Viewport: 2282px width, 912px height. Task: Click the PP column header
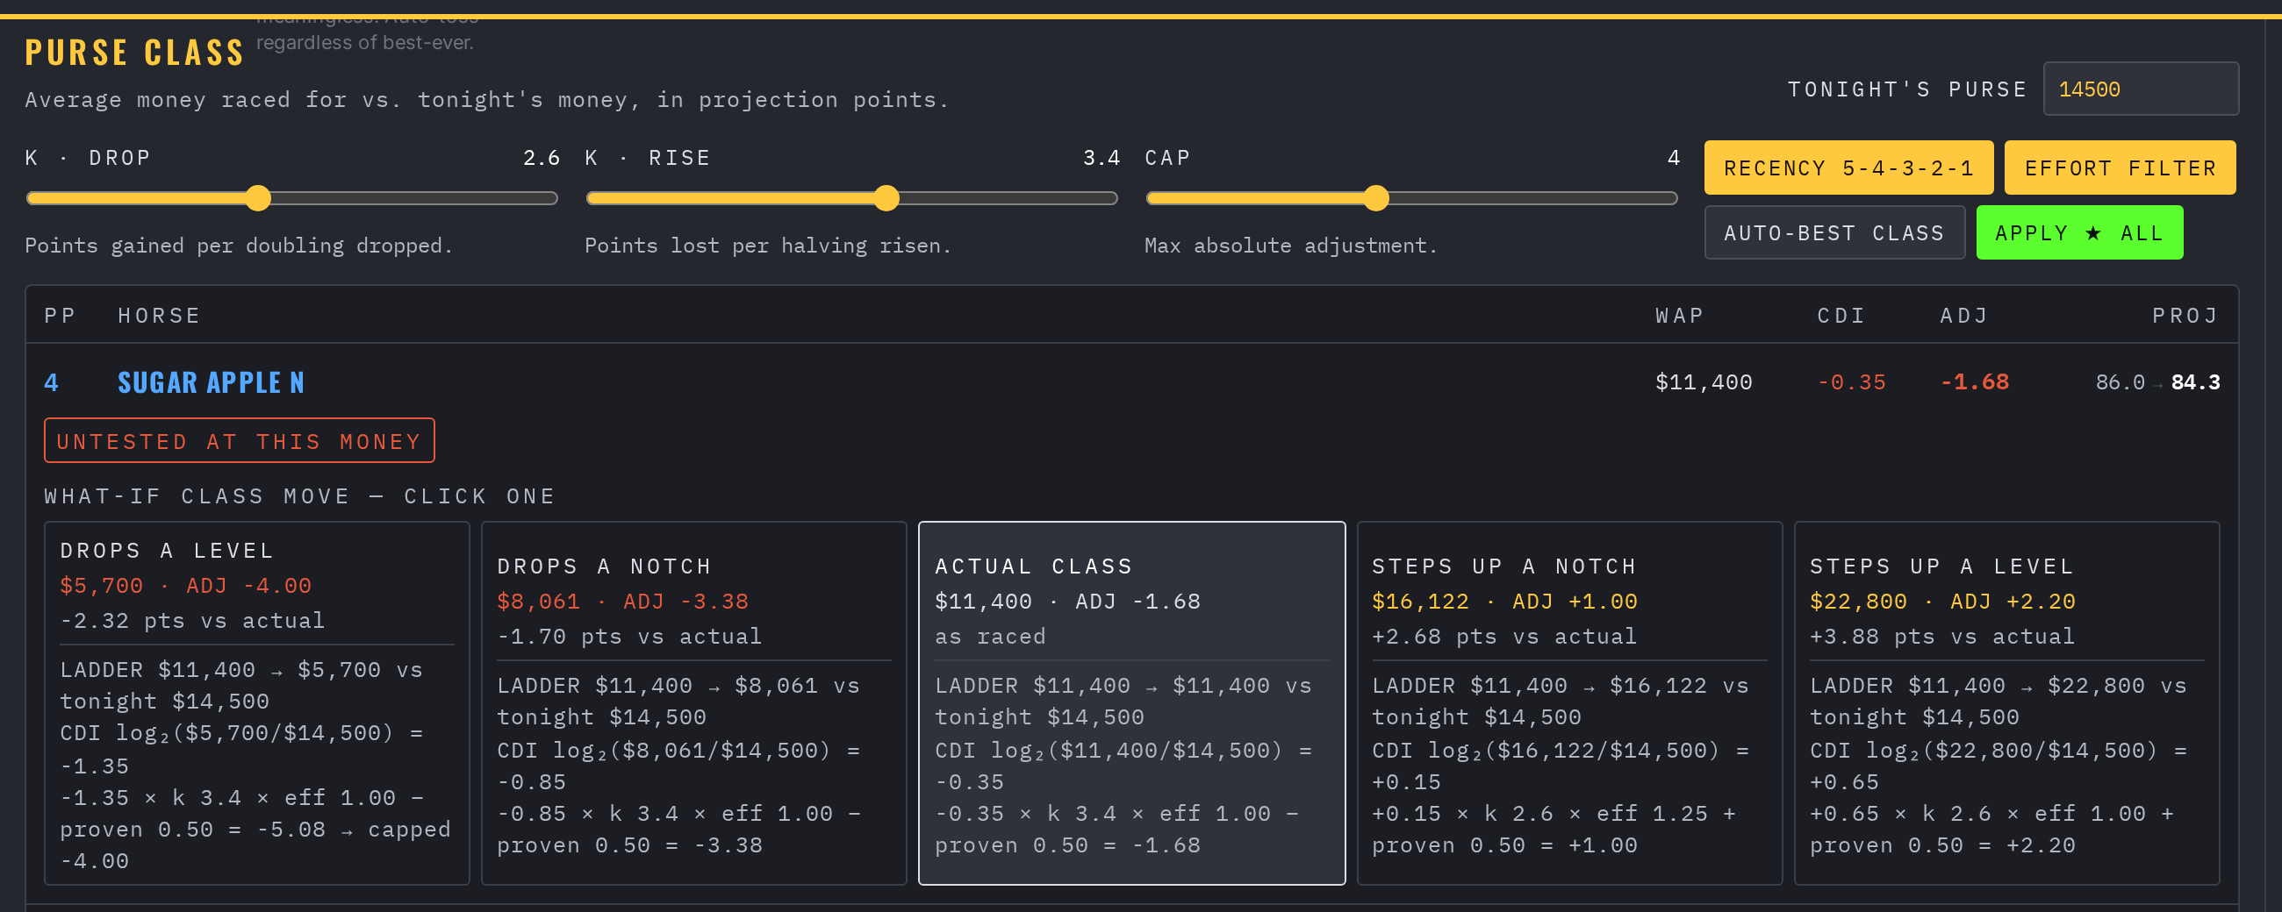[60, 316]
